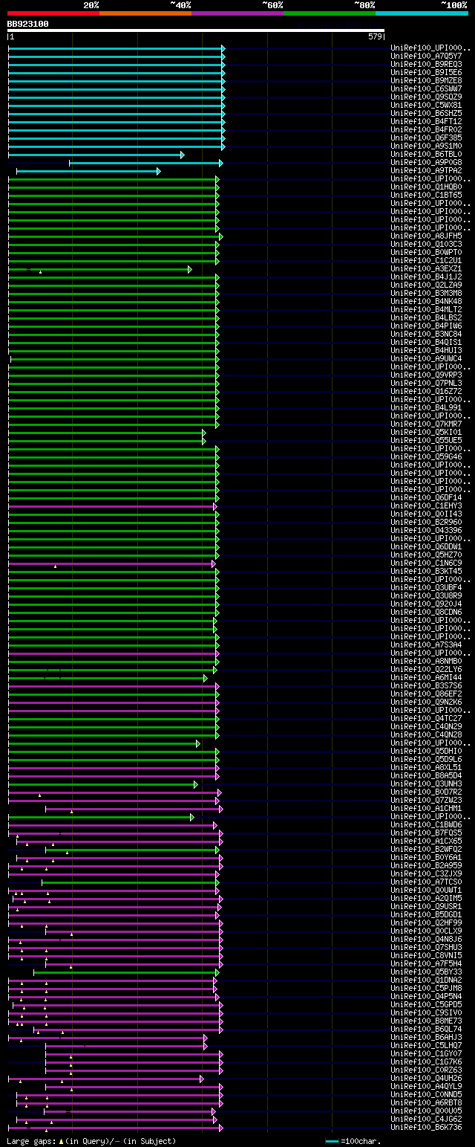This screenshot has width=475, height=1147.
Task: Click the green alignment bar for A3EXZ1
Action: [x=100, y=269]
